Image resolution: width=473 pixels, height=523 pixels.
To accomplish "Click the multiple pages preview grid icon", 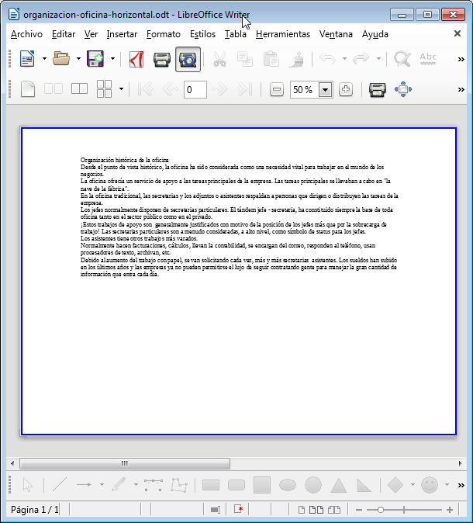I will (104, 89).
